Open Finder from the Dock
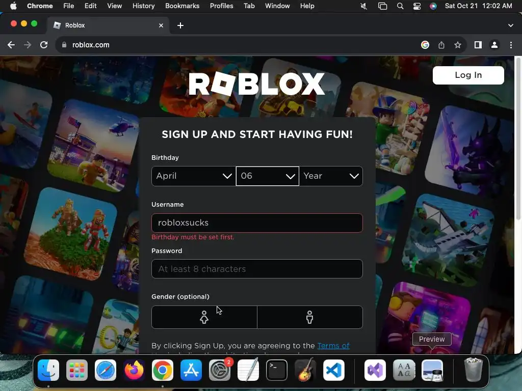The width and height of the screenshot is (522, 391). point(48,371)
